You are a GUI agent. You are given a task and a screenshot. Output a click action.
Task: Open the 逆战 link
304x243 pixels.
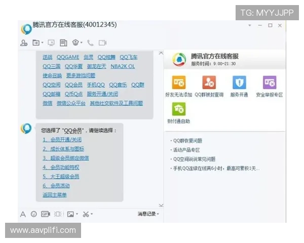48,57
